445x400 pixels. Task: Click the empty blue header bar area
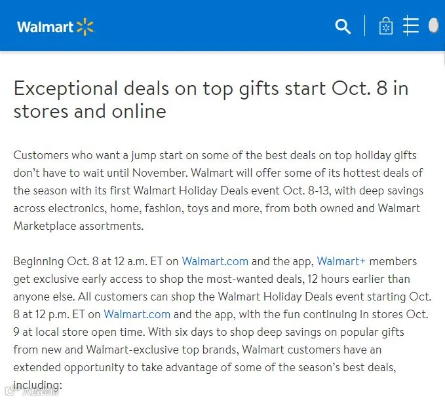click(x=213, y=26)
